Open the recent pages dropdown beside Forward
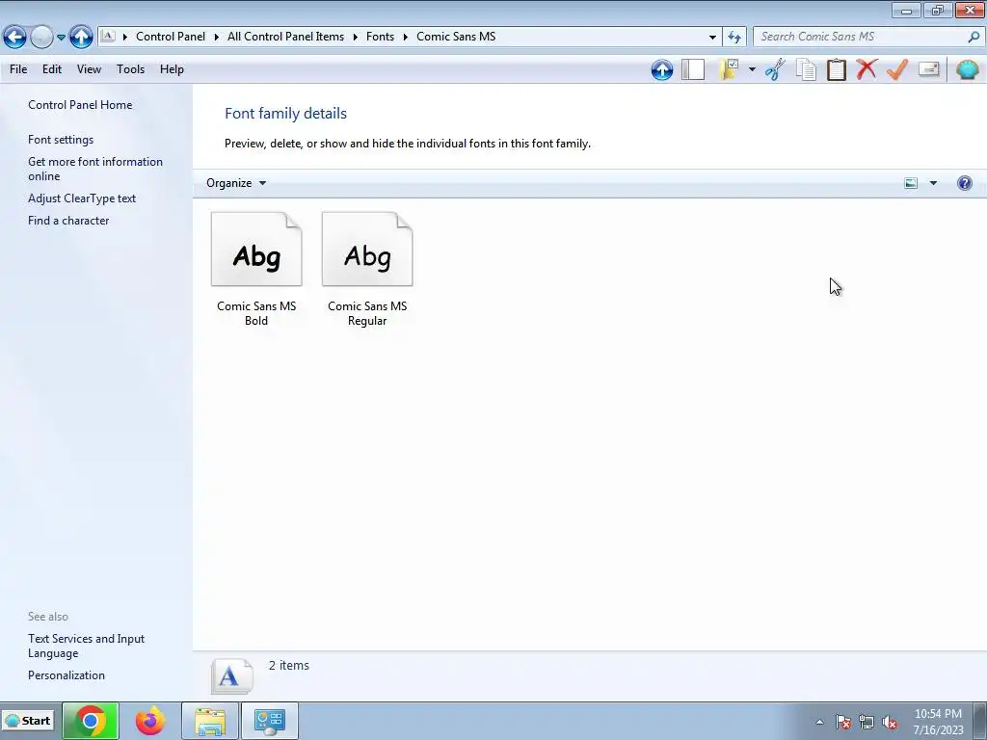The width and height of the screenshot is (987, 740). click(61, 38)
